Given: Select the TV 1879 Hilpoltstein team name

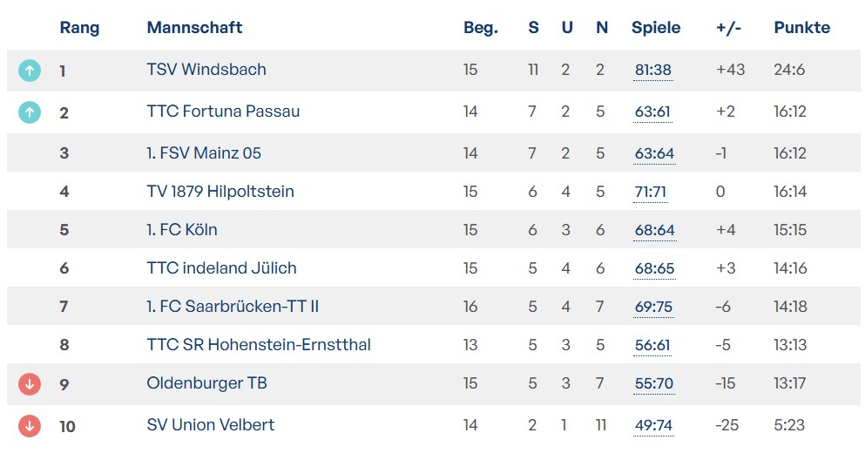Looking at the screenshot, I should click(220, 192).
